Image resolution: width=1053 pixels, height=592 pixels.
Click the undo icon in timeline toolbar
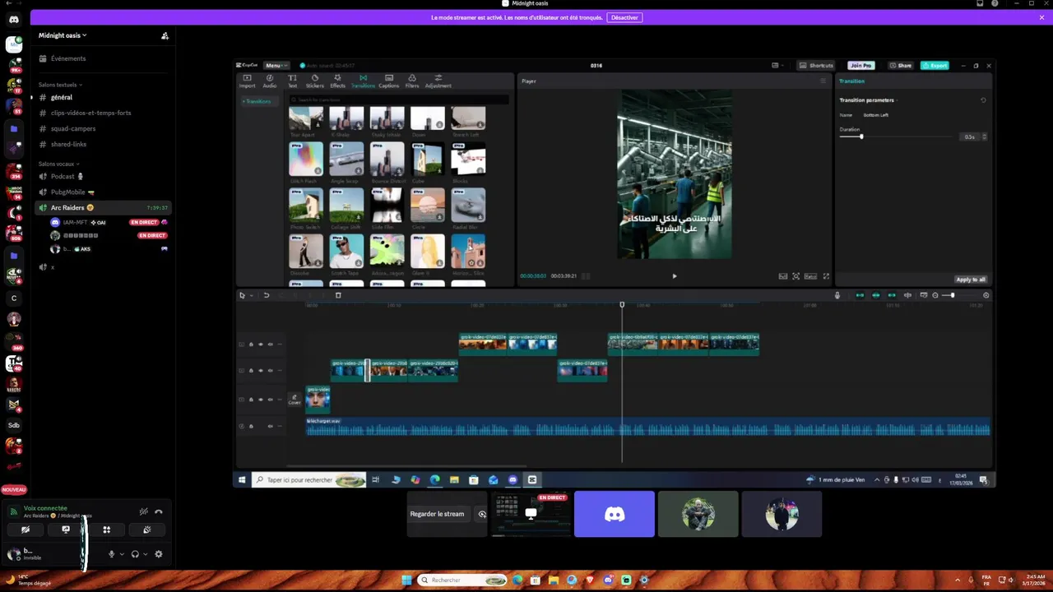click(x=267, y=295)
